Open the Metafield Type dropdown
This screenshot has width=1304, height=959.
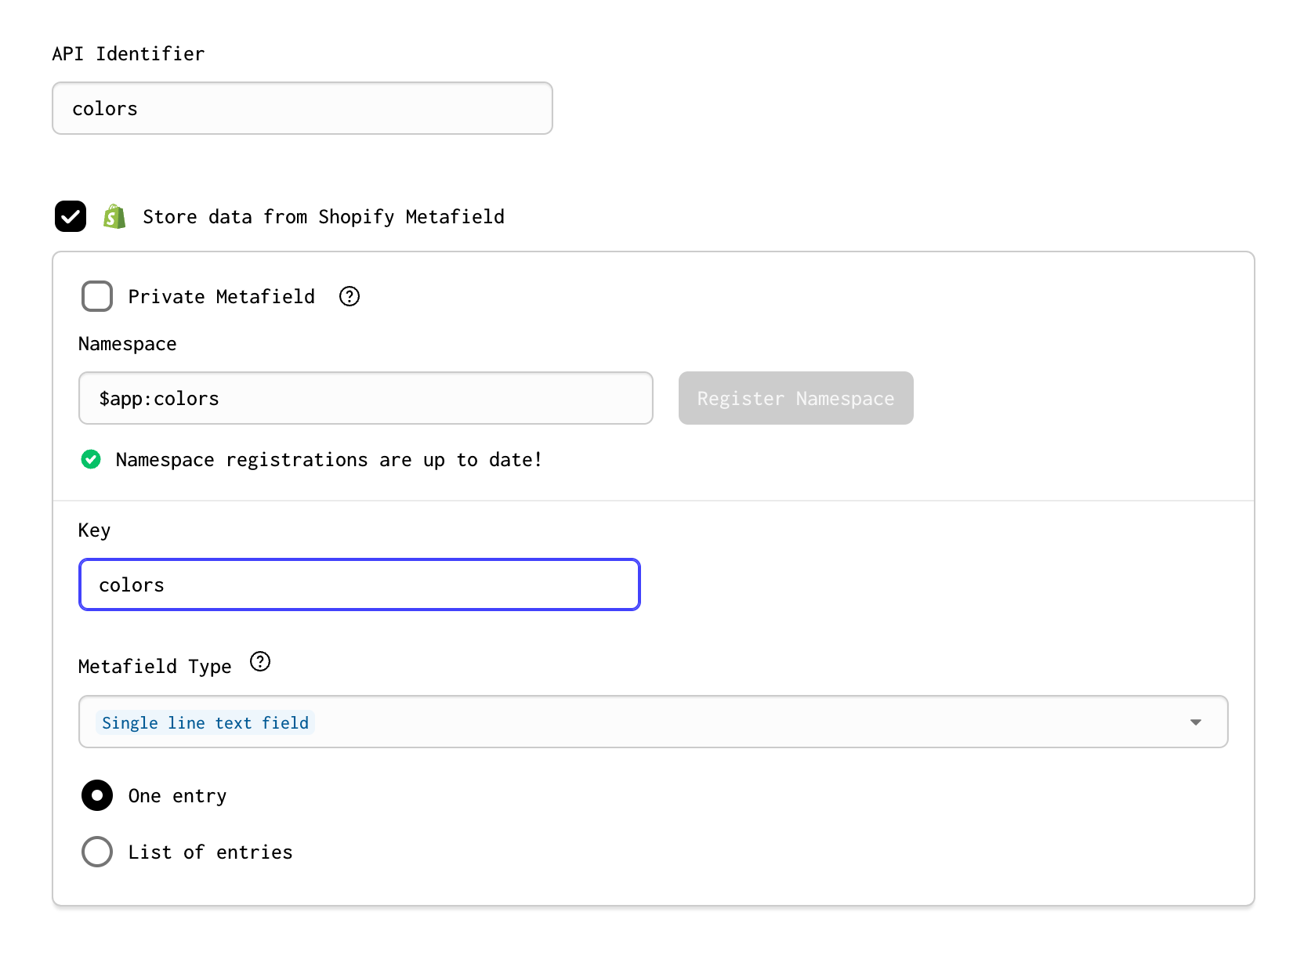coord(654,722)
